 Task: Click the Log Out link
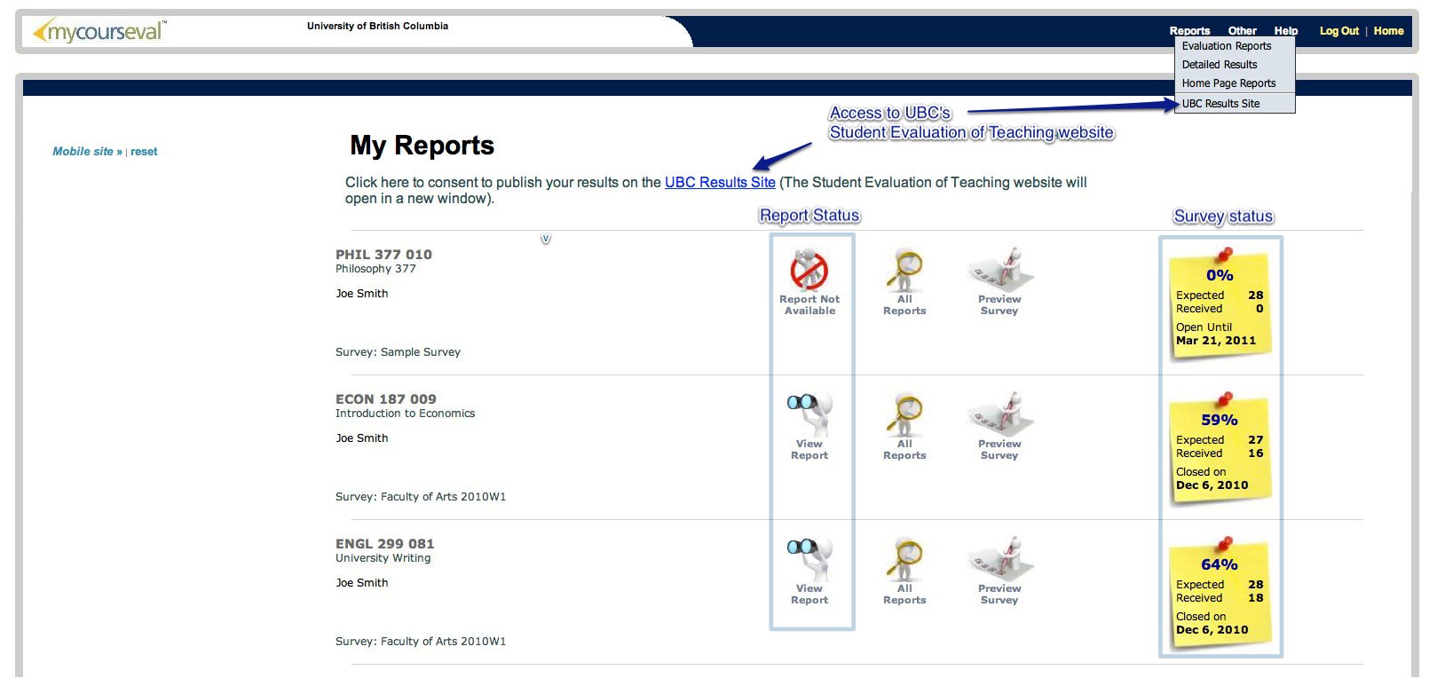click(1338, 31)
